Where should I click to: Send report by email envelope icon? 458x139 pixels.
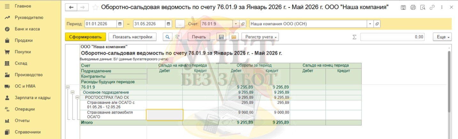coord(233,37)
